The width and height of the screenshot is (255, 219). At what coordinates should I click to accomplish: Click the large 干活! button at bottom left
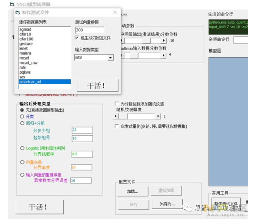click(39, 207)
